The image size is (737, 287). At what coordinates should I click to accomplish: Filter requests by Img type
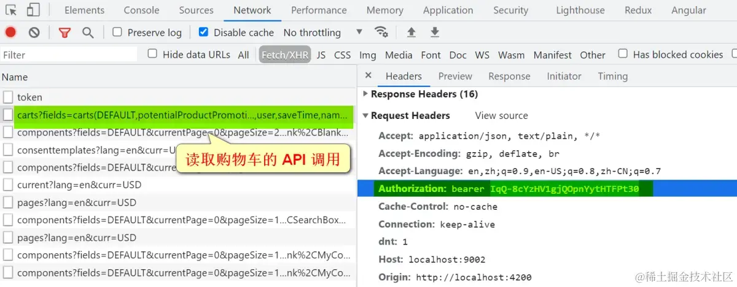(368, 55)
